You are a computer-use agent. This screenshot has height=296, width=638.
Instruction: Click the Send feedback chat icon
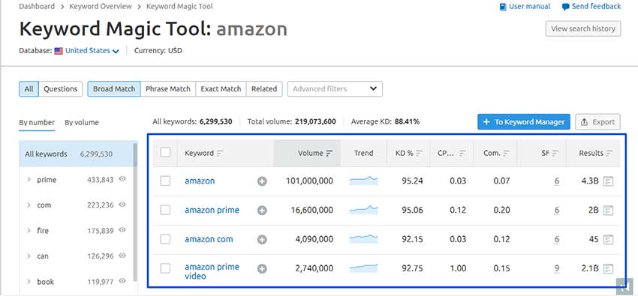coord(566,7)
